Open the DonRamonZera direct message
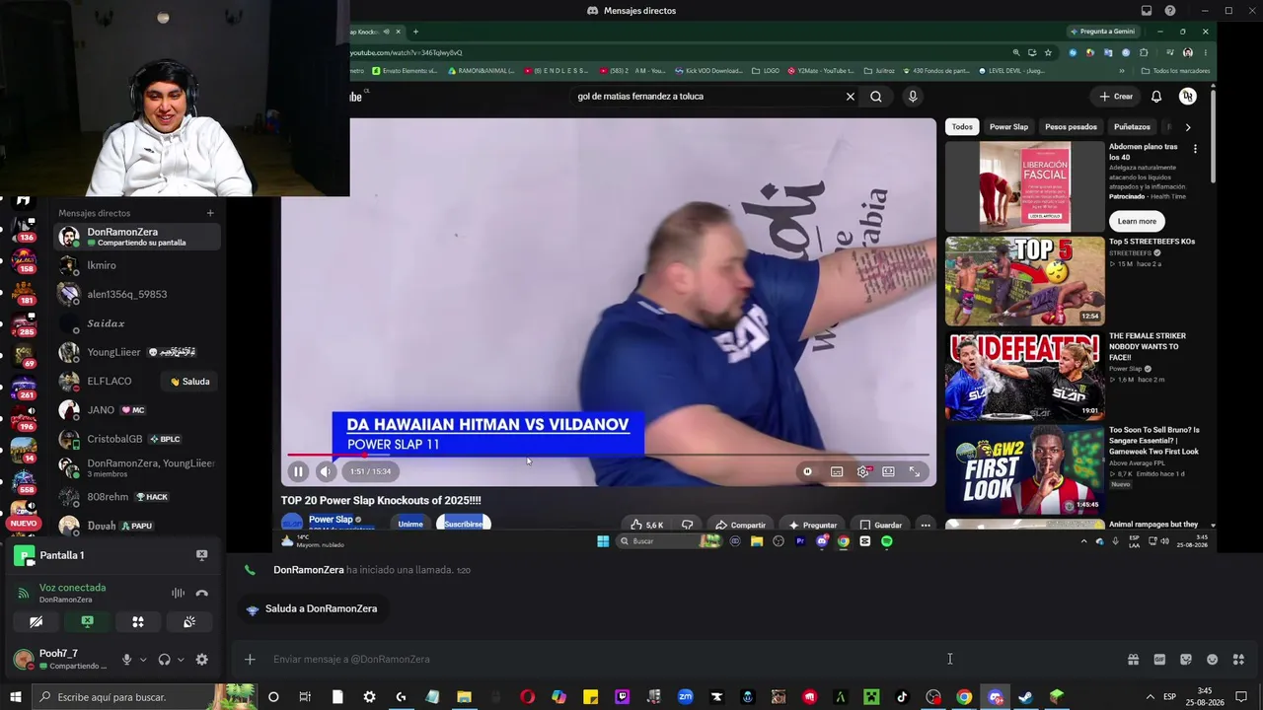The width and height of the screenshot is (1263, 710). (138, 237)
